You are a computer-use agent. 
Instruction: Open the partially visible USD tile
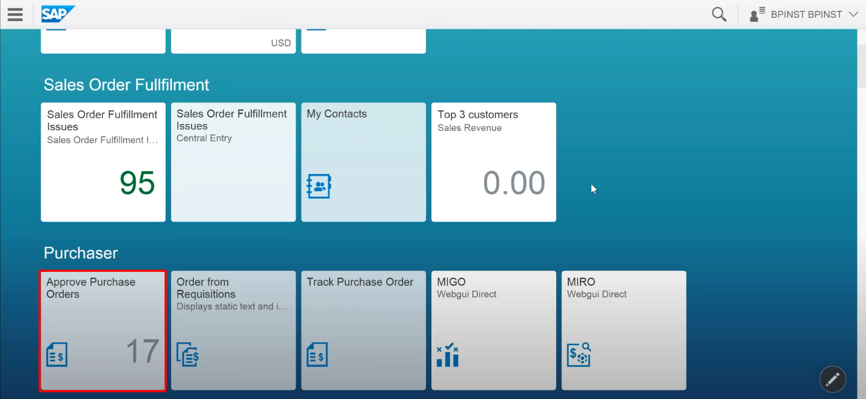pos(233,42)
